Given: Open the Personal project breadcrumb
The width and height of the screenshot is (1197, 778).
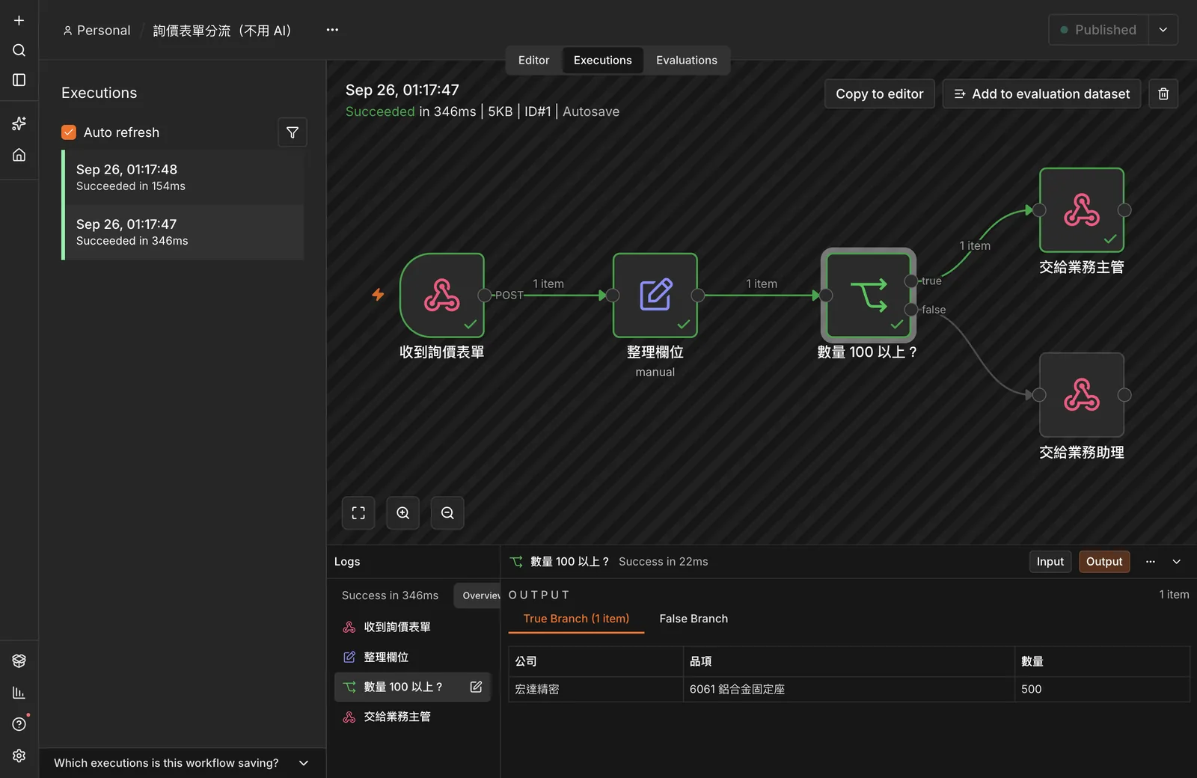Looking at the screenshot, I should pos(97,30).
